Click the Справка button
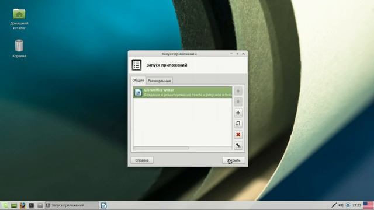 coord(142,160)
